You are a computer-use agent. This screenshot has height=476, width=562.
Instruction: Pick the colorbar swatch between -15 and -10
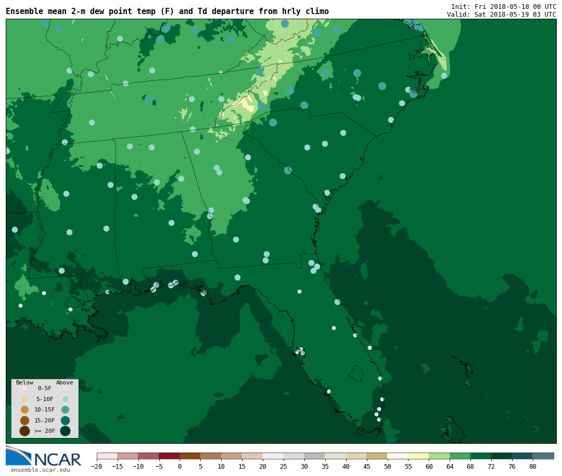click(x=127, y=456)
